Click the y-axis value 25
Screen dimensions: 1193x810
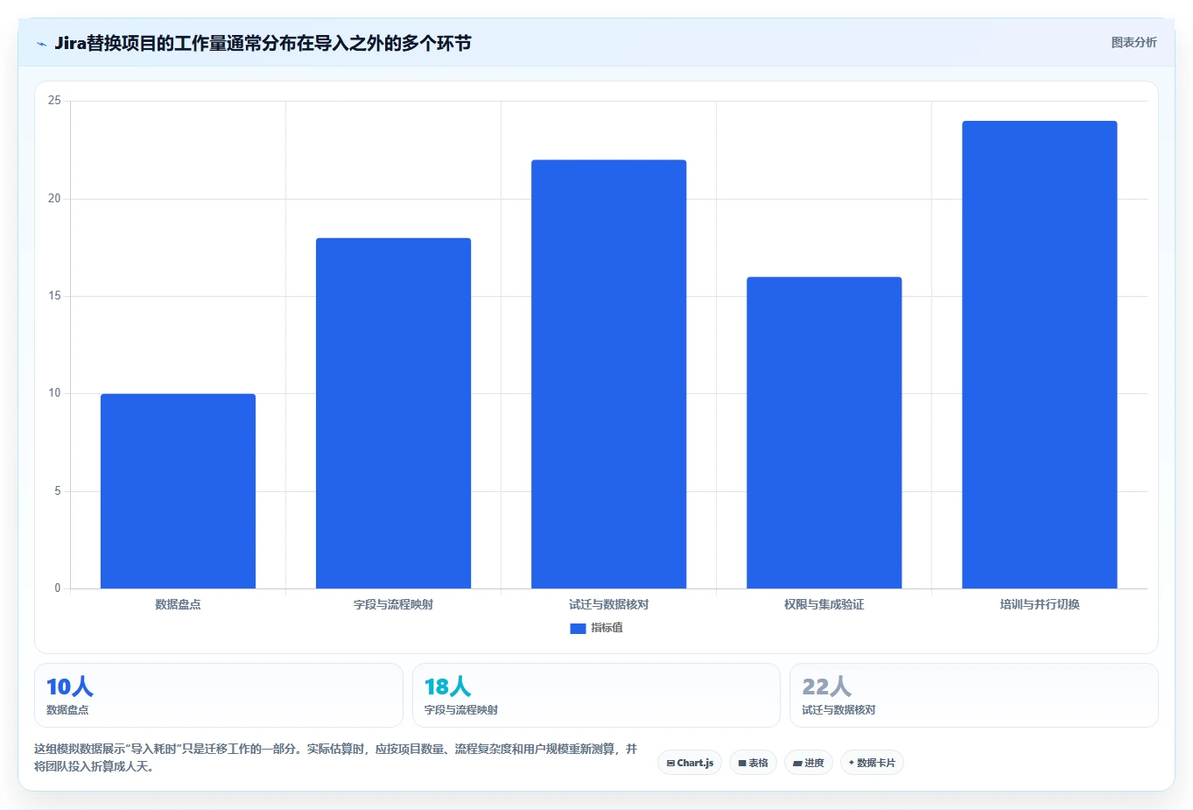pos(54,101)
